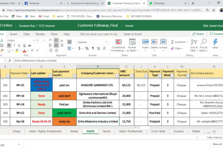Screen dimensions: 223x149
Task: Open the font size 11 dropdown
Action: [x=44, y=41]
